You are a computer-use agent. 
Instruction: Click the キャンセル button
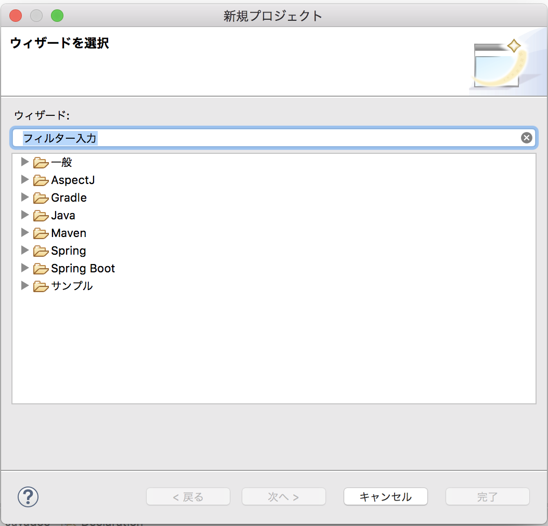tap(385, 497)
